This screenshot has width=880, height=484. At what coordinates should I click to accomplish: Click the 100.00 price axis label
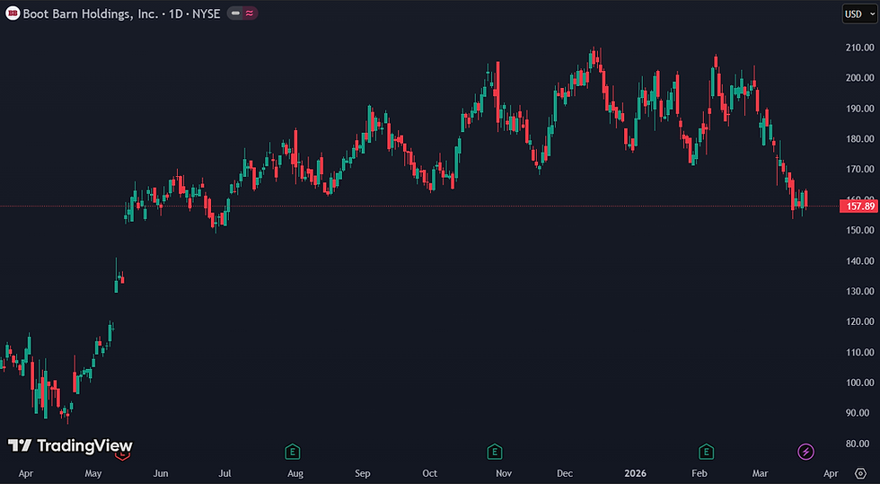(x=860, y=383)
